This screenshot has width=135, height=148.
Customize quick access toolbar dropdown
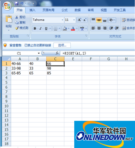click(39, 3)
